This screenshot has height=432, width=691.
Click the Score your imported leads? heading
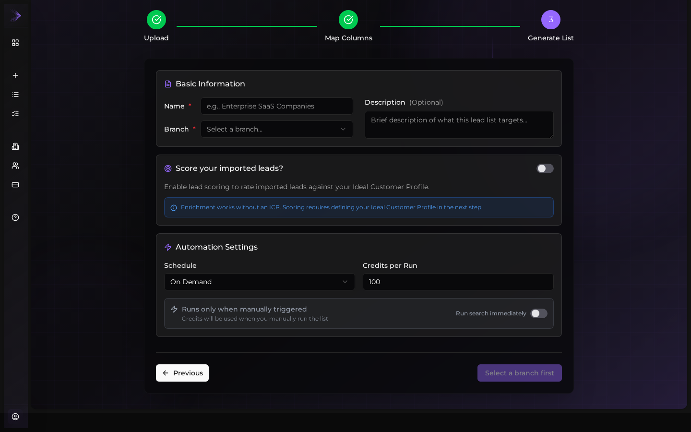(229, 168)
